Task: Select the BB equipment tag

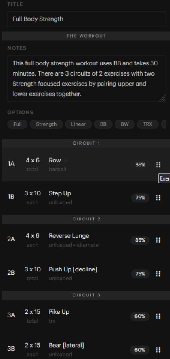Action: (103, 124)
